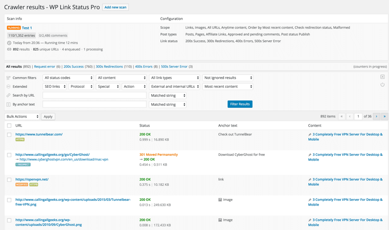Go to the first page arrow
389x230 pixels.
coord(342,116)
